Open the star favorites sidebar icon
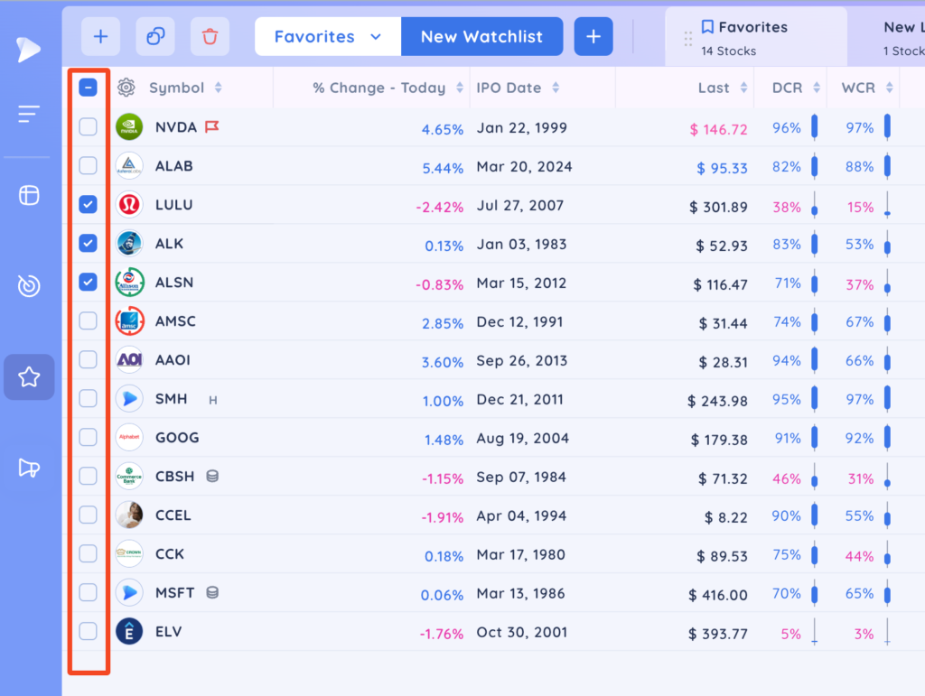The height and width of the screenshot is (696, 925). 29,377
